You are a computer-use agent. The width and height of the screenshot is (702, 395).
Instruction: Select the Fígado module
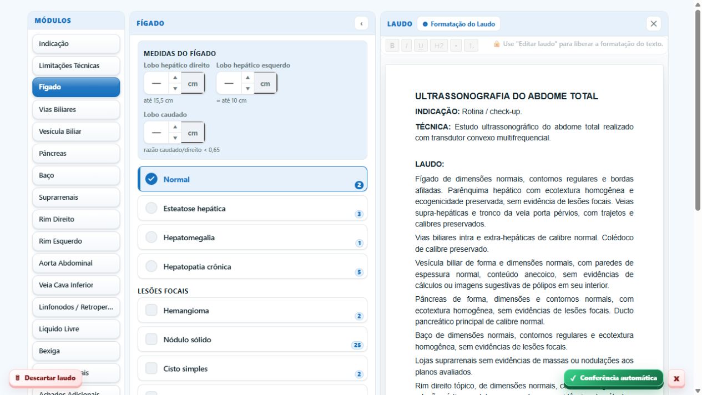tap(76, 87)
